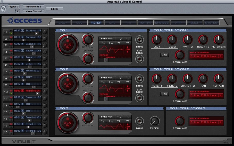The width and height of the screenshot is (234, 146).
Task: Click the LFO 3 rate knob
Action: tap(68, 123)
